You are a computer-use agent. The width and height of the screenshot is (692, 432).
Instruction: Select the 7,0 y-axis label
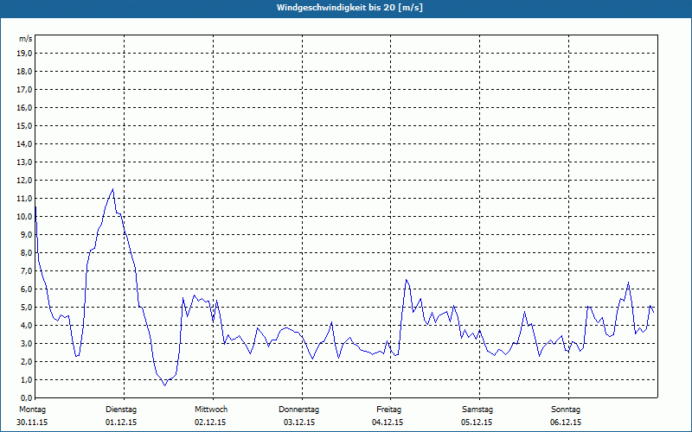26,271
